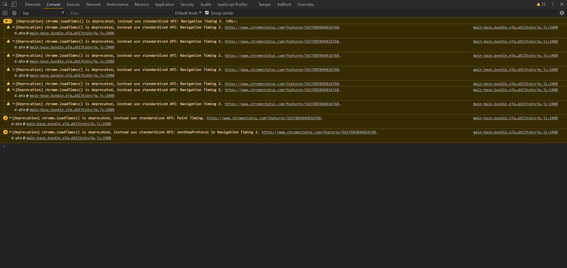Open chromestatus link in Paint Timing message
The width and height of the screenshot is (567, 268).
click(x=264, y=118)
